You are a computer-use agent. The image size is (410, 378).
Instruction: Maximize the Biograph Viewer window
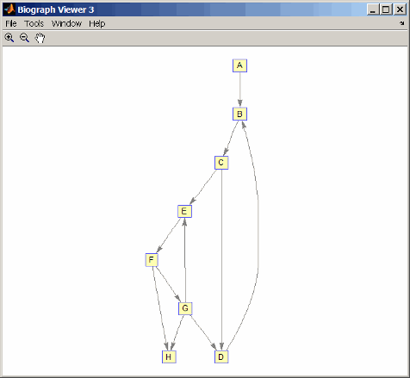(x=386, y=9)
